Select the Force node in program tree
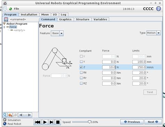Screen dimensions: 165x127 [13, 27]
